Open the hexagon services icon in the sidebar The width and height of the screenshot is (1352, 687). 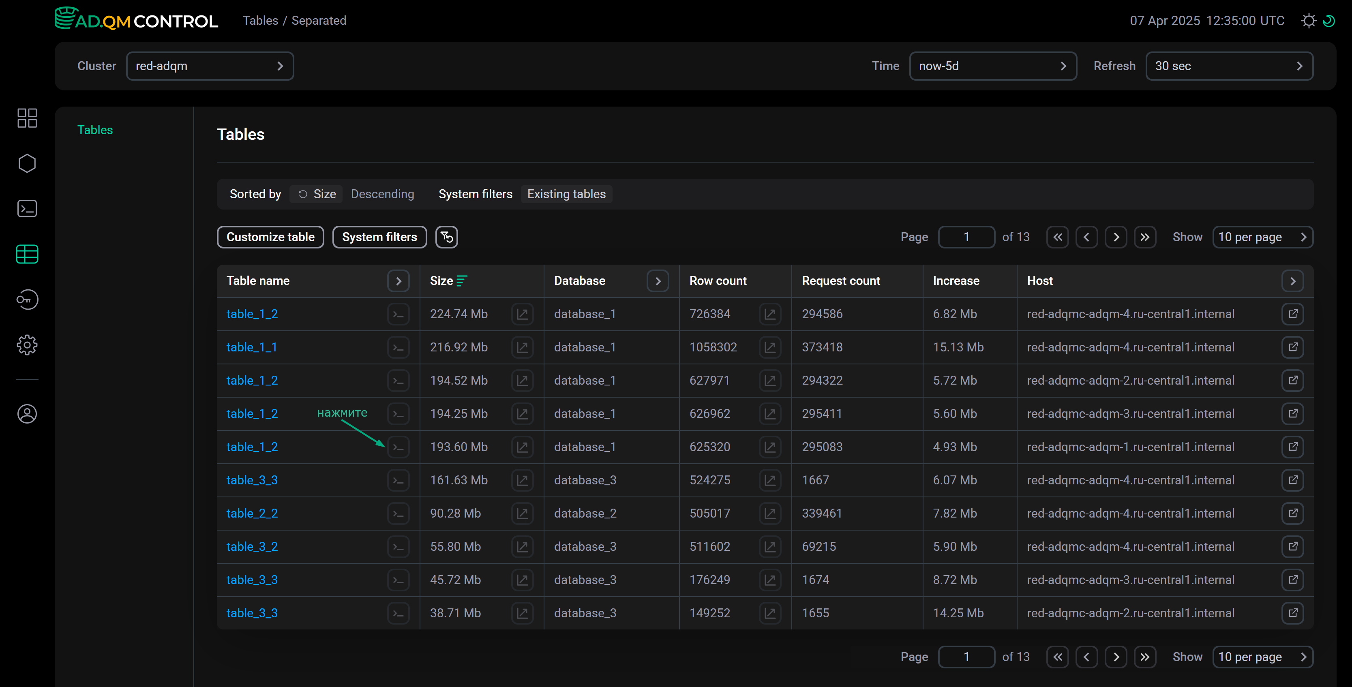pyautogui.click(x=27, y=163)
